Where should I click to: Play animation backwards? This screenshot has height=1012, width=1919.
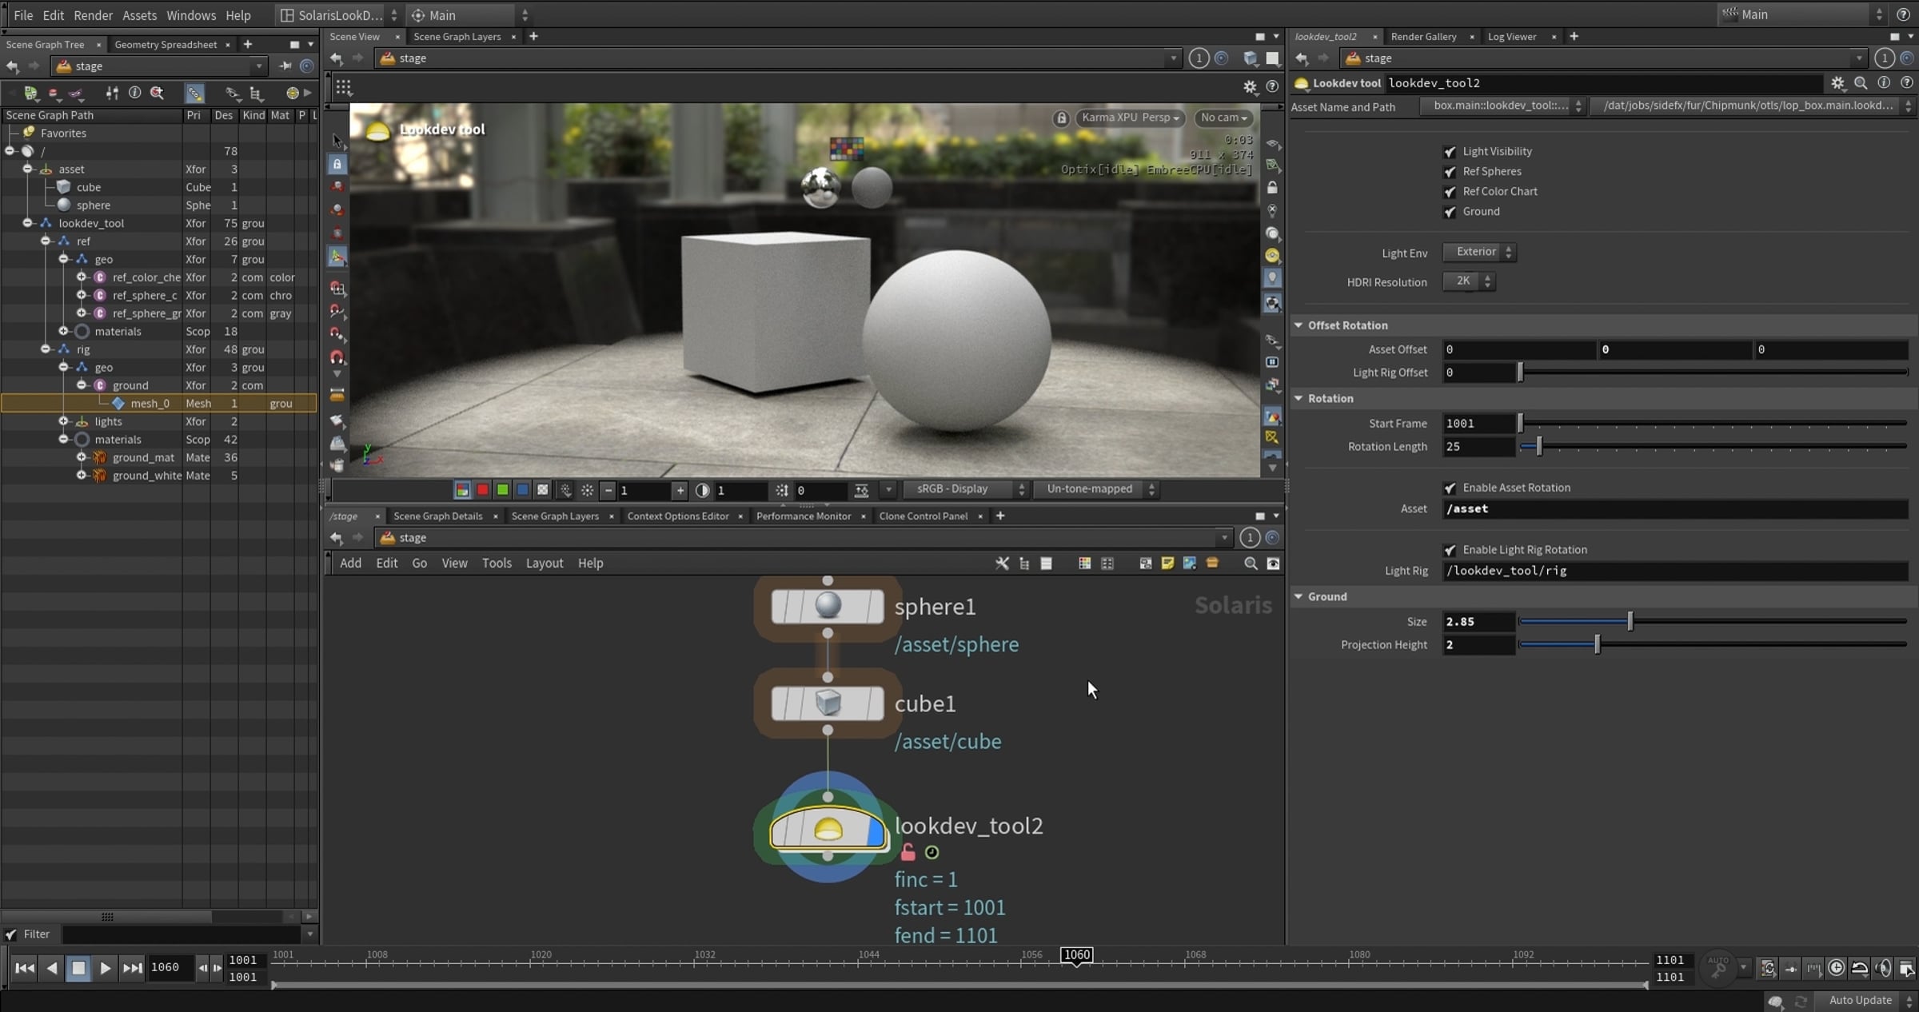tap(52, 968)
